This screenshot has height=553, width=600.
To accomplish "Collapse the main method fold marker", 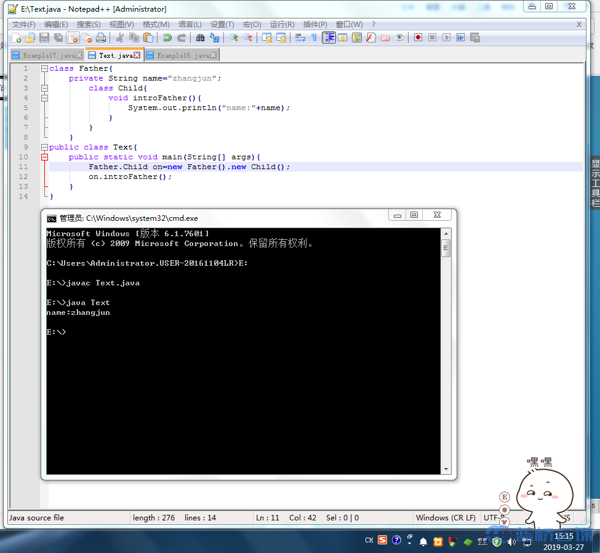I will 44,157.
